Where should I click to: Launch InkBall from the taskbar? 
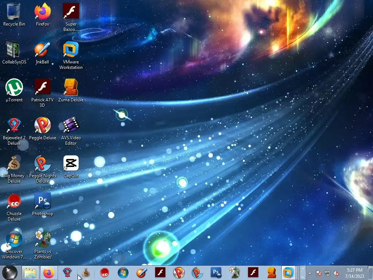coord(142,273)
